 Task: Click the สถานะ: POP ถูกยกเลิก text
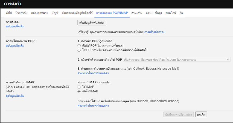pos(97,41)
